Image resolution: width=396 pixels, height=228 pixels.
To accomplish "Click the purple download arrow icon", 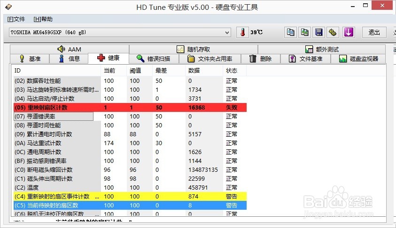I will point(349,32).
